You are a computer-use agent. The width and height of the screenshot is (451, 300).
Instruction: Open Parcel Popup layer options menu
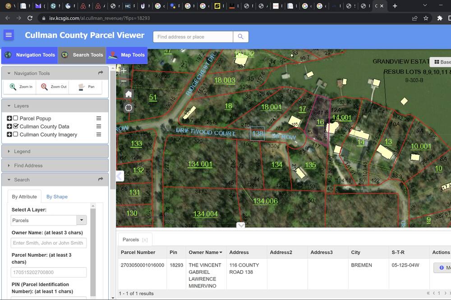coord(99,118)
